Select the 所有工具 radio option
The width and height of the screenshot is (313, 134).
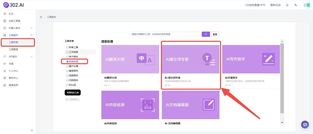[72, 48]
